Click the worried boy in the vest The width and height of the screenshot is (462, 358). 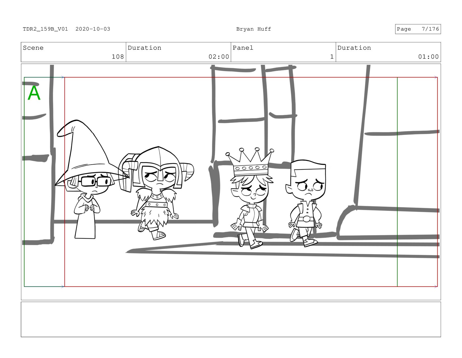click(x=306, y=203)
